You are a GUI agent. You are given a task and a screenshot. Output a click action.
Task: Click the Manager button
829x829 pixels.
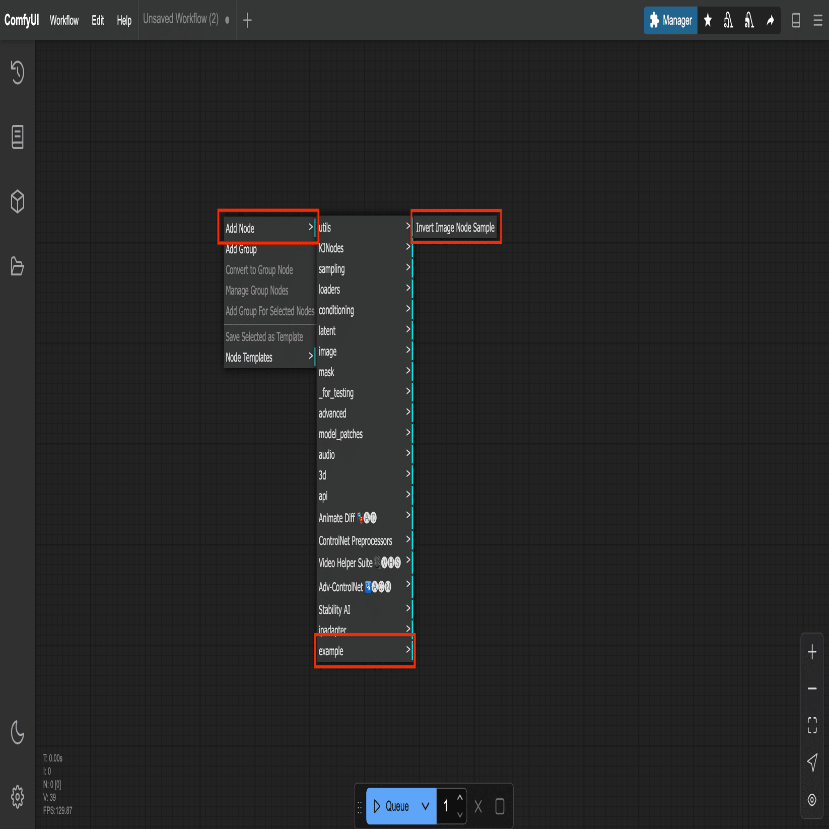click(x=670, y=20)
